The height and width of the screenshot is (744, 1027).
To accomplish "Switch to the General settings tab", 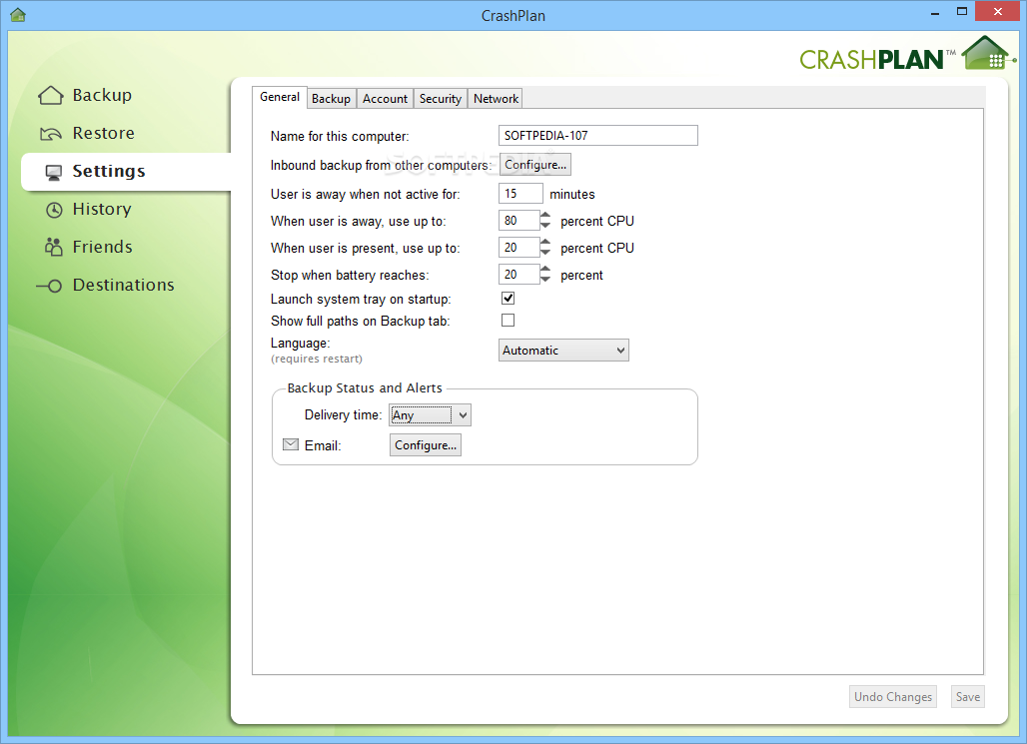I will [x=280, y=97].
